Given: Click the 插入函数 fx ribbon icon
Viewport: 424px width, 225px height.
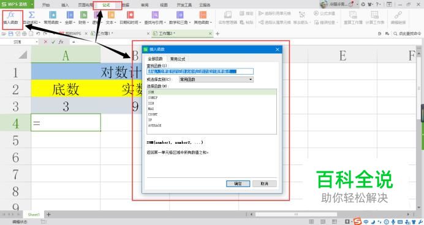Looking at the screenshot, I should pyautogui.click(x=11, y=15).
